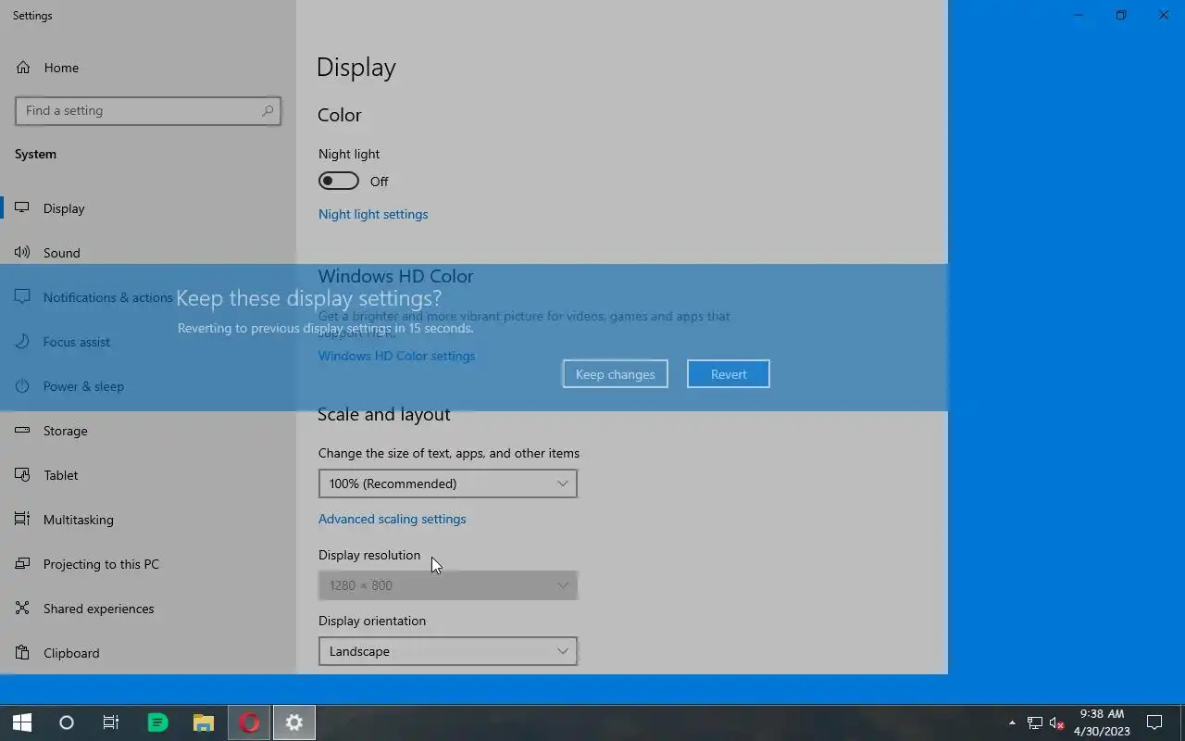
Task: Click the muted volume icon in tray
Action: coord(1056,722)
